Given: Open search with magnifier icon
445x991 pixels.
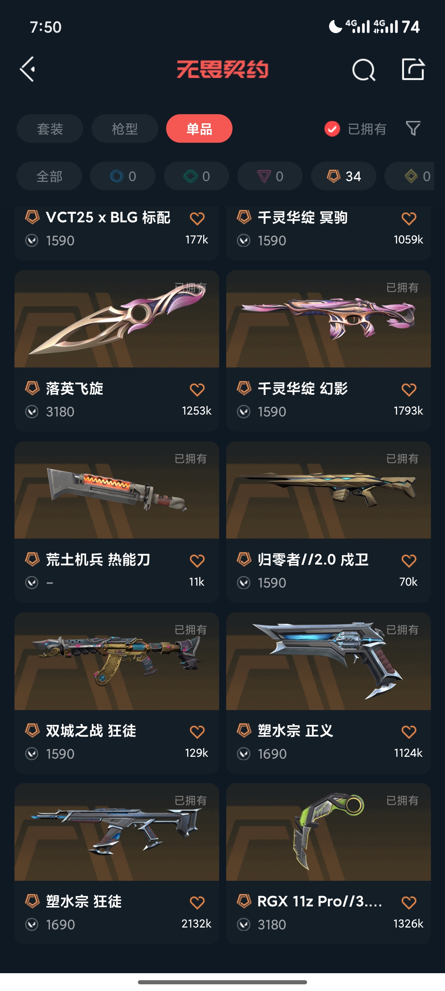Looking at the screenshot, I should point(363,70).
